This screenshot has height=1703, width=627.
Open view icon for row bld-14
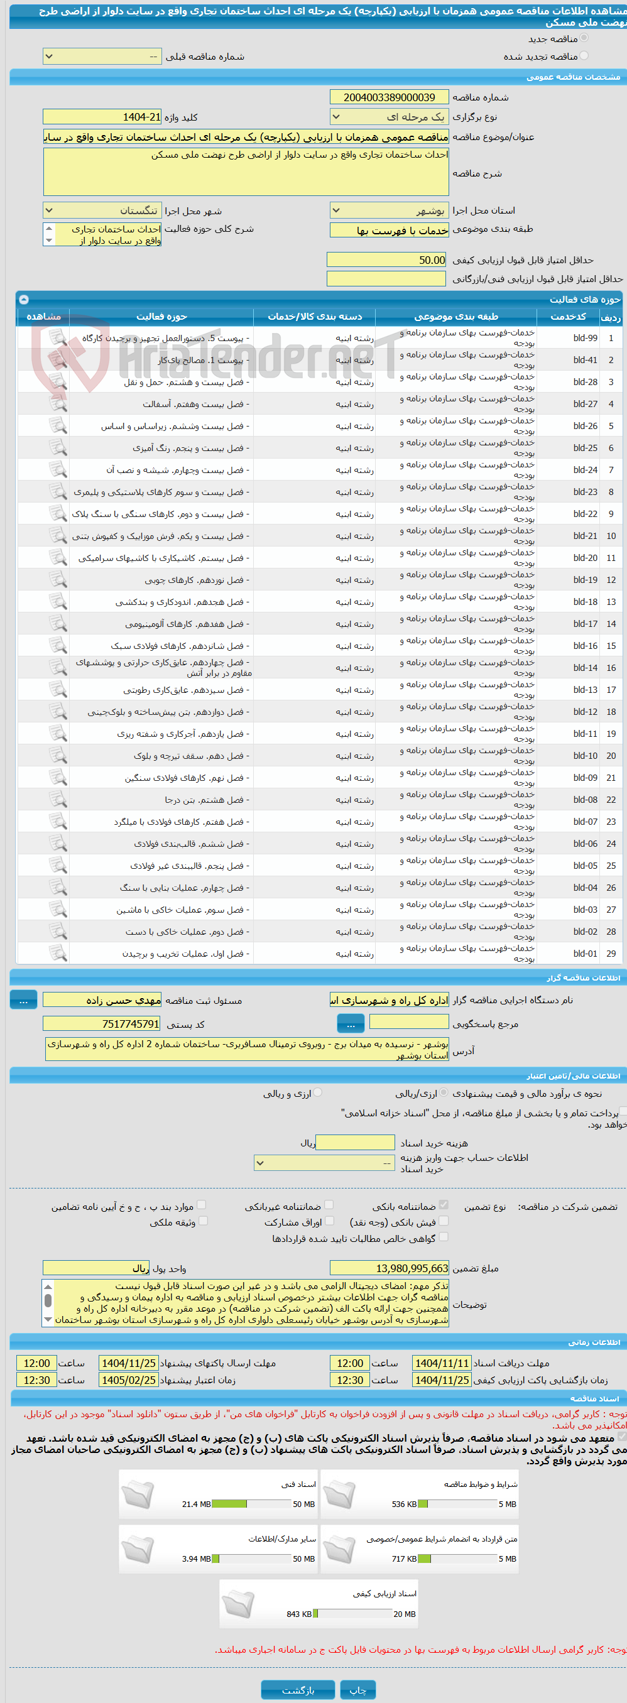coord(58,668)
